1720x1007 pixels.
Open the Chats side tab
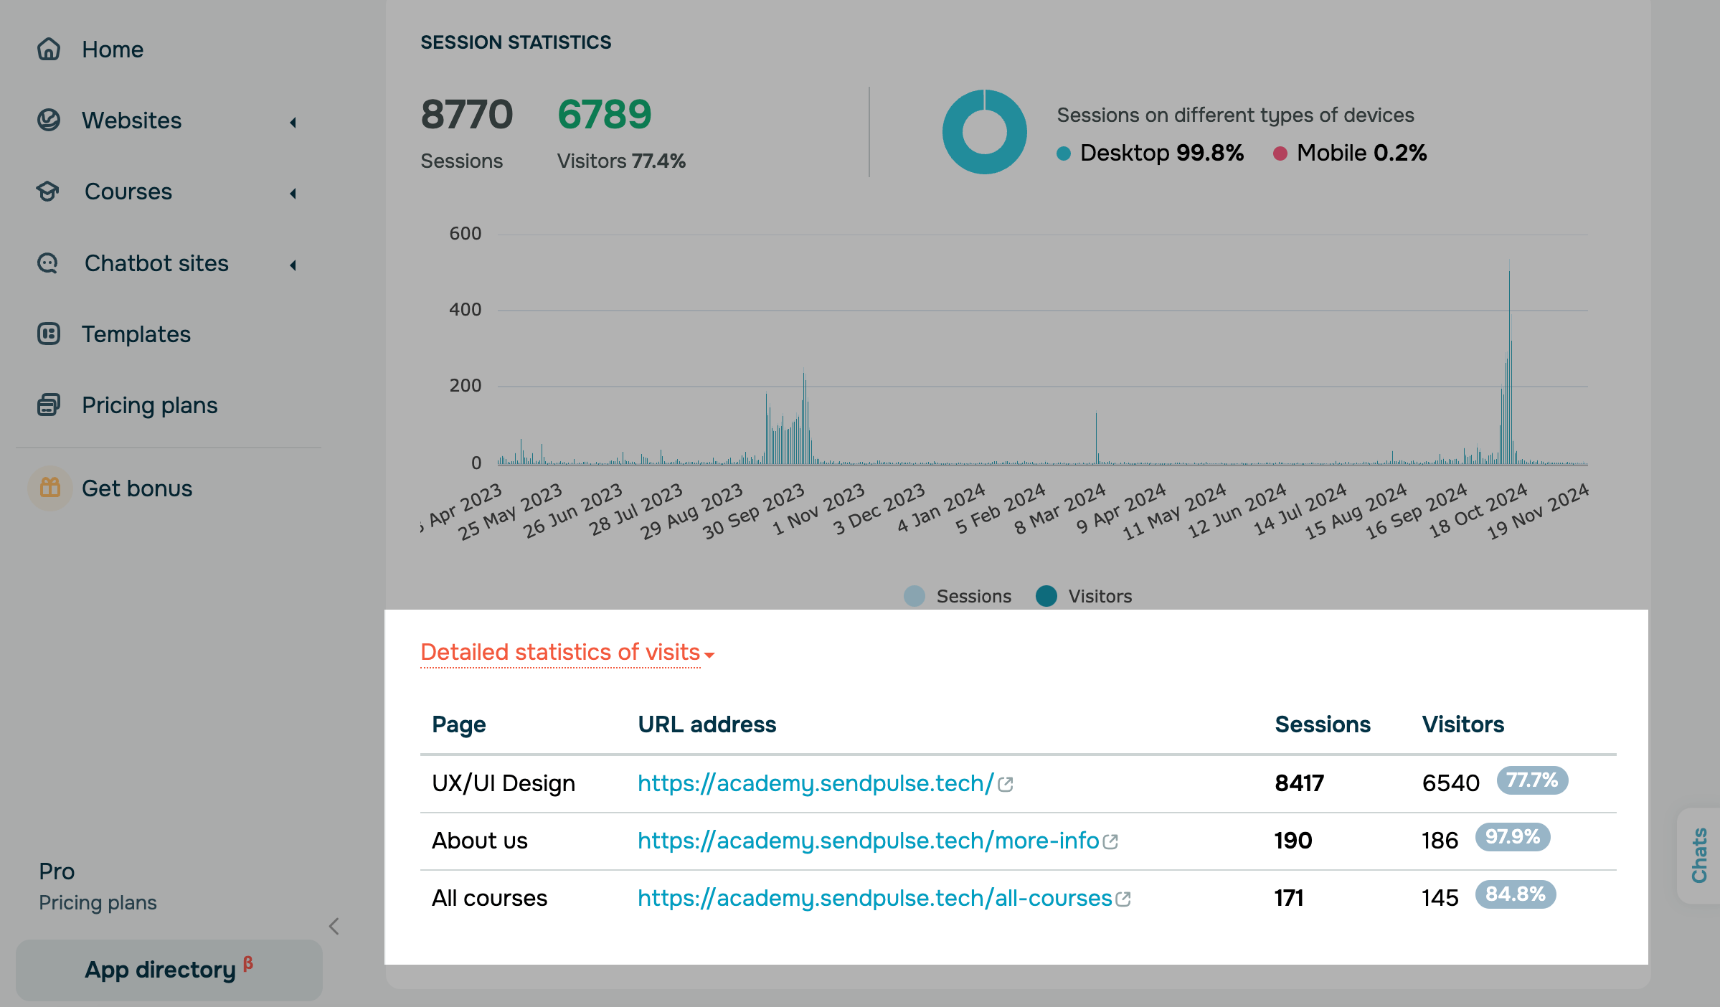1698,855
